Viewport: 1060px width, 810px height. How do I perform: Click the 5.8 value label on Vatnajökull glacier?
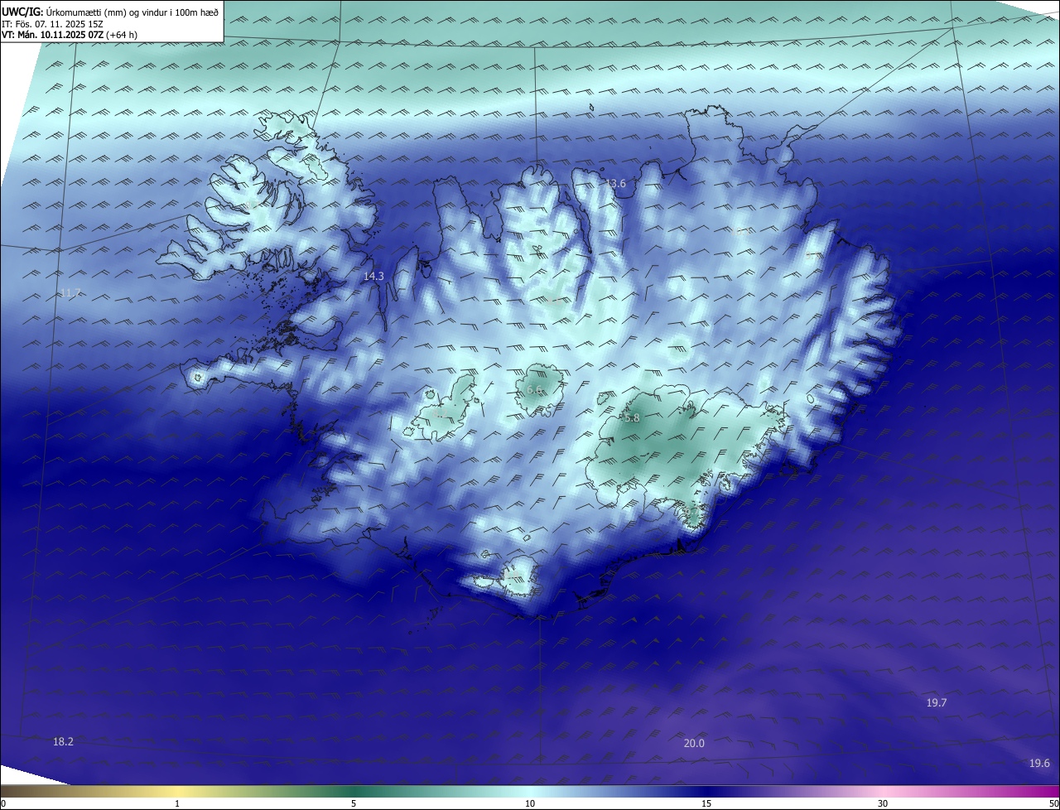pyautogui.click(x=632, y=418)
